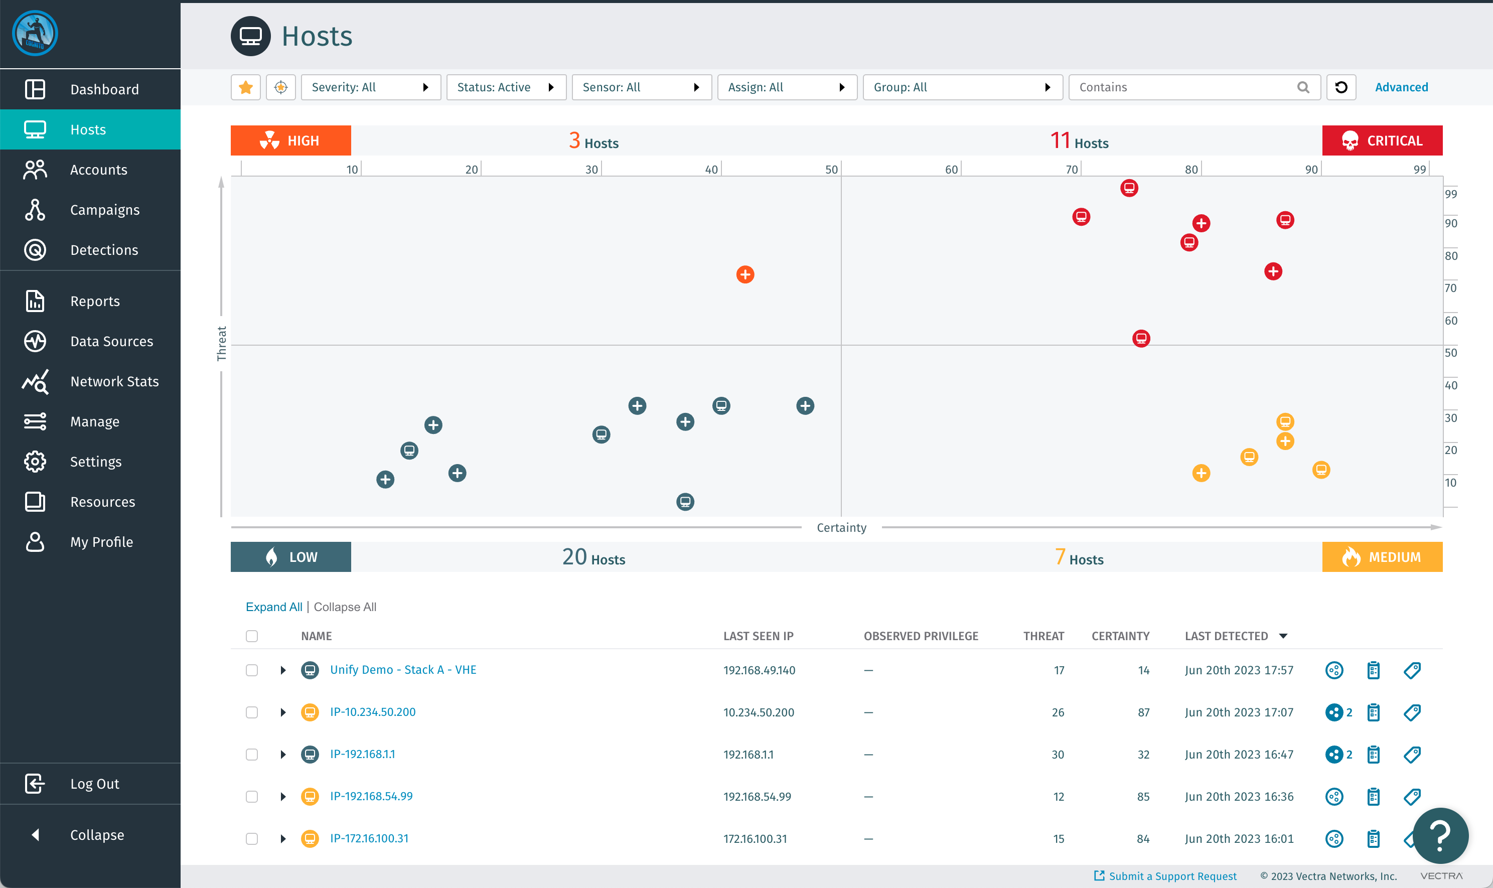Viewport: 1493px width, 888px height.
Task: Expand the IP-172.16.100.31 row arrow
Action: 283,838
